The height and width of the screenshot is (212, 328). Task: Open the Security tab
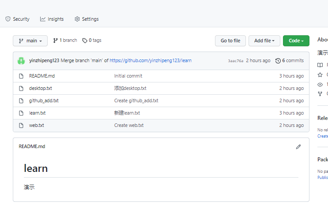[17, 19]
